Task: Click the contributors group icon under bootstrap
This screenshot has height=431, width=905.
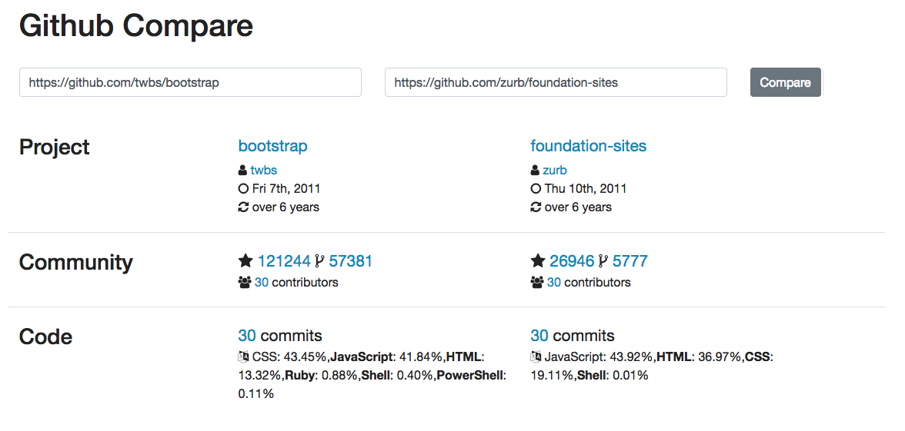Action: point(245,283)
